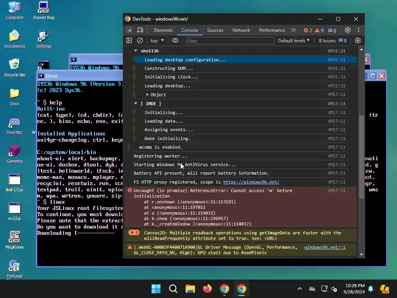Image resolution: width=397 pixels, height=298 pixels.
Task: Select the limit (2).js desktop file
Action: [14, 183]
